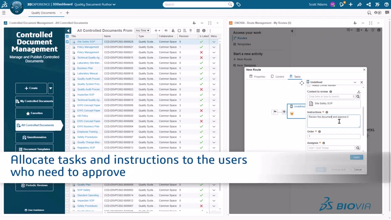391x220 pixels.
Task: Open the vertical three-dot menu in document toolbar
Action: 210,31
